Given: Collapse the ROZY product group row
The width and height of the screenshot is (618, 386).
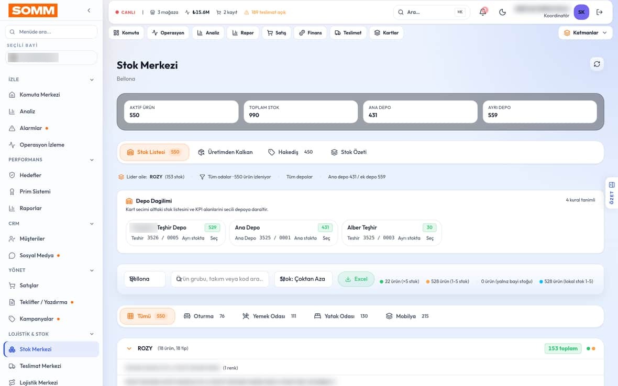Looking at the screenshot, I should (129, 349).
